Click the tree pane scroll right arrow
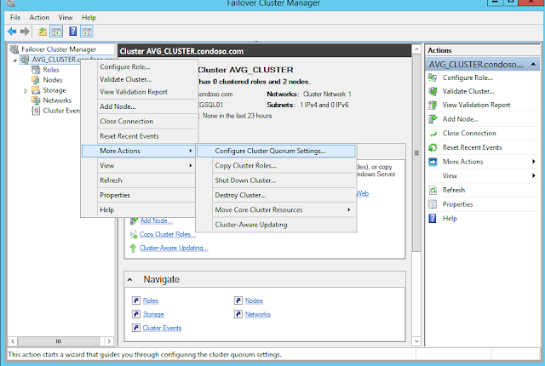The width and height of the screenshot is (545, 366). (x=109, y=341)
